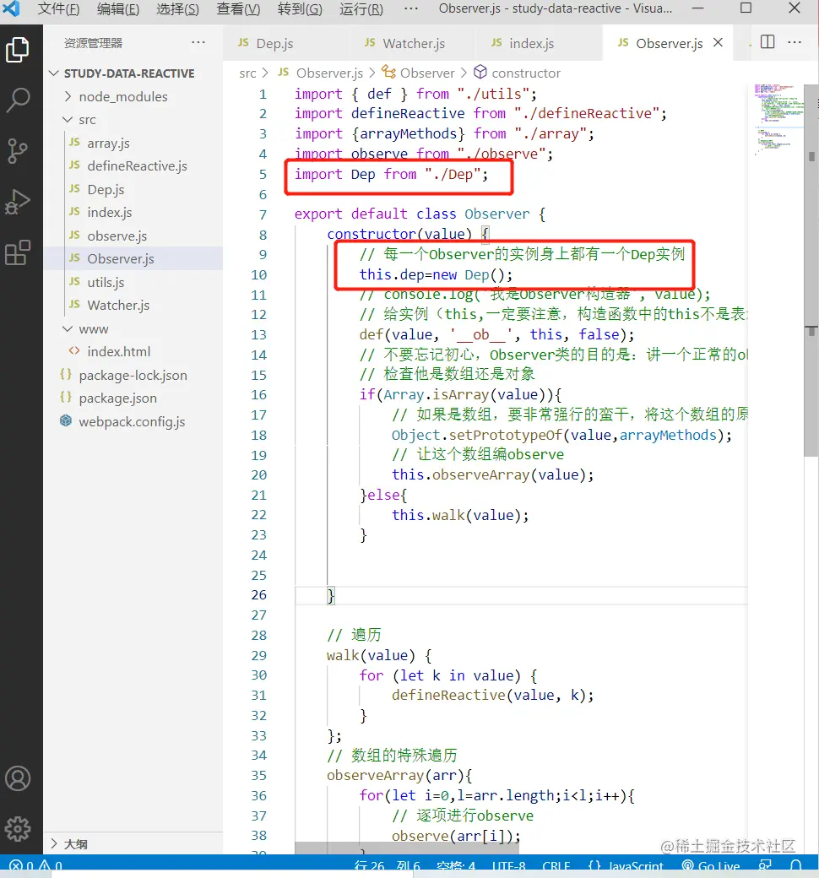Open the Search view in the activity bar
This screenshot has height=878, width=819.
(18, 100)
